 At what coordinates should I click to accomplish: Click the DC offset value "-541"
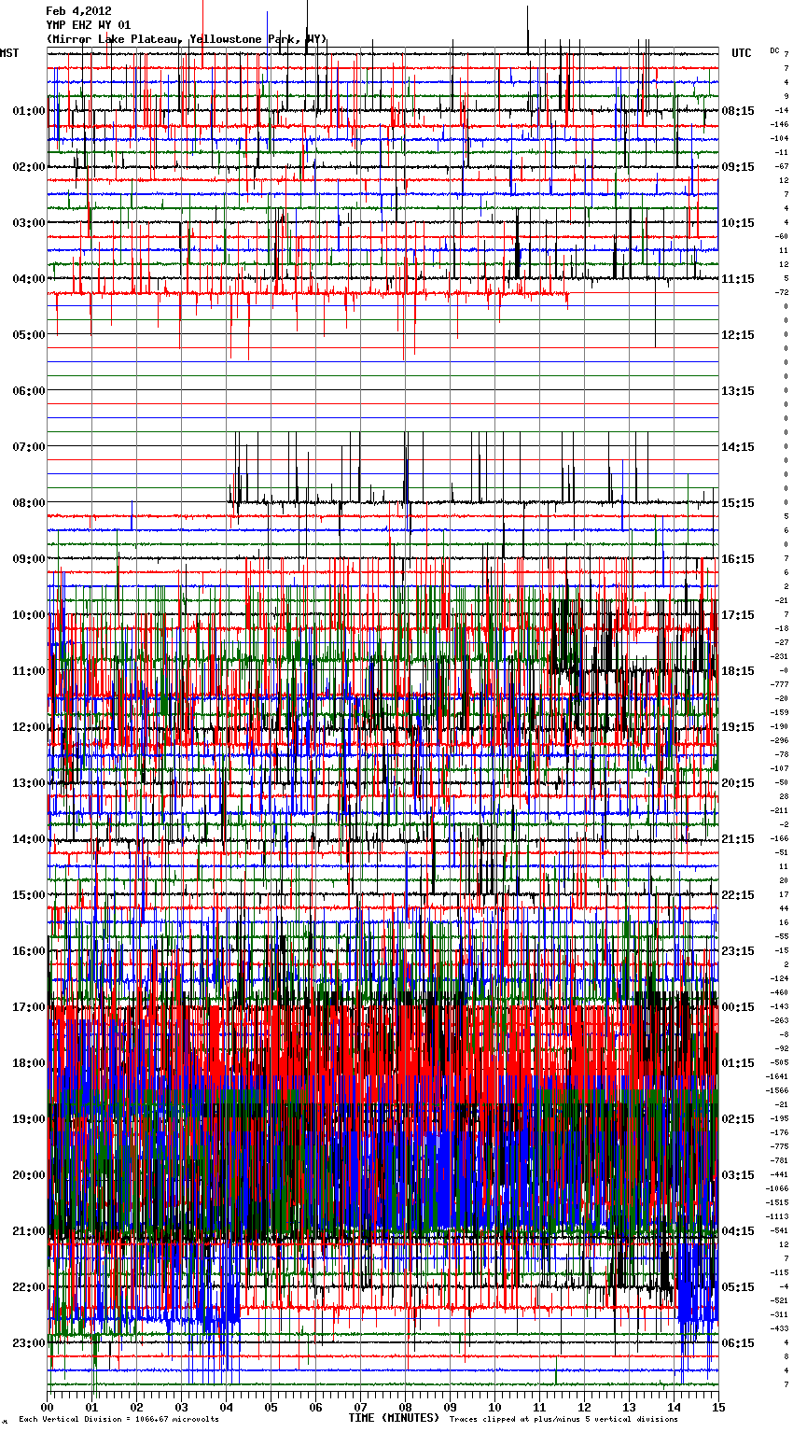pyautogui.click(x=779, y=1230)
